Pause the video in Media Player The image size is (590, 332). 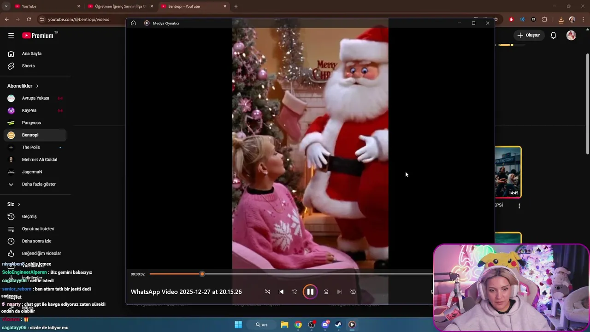(310, 292)
